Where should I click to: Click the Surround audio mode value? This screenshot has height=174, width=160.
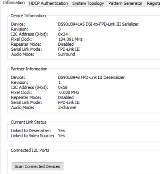click(x=66, y=54)
